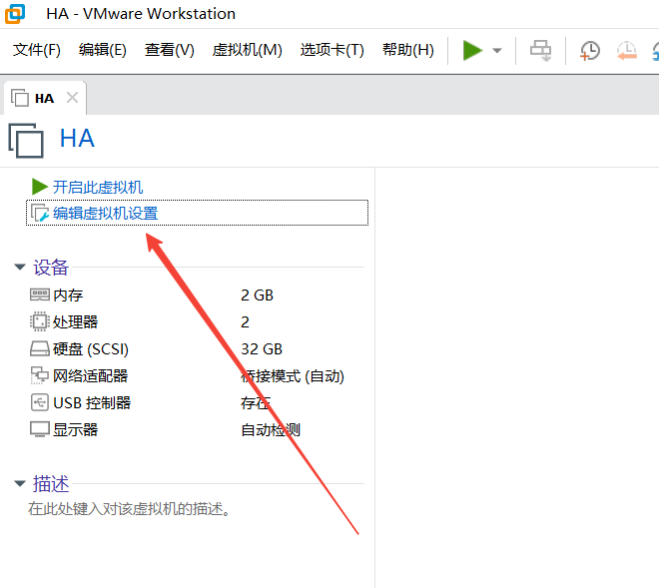The image size is (659, 588).
Task: Open the 文件(F) menu
Action: coord(37,50)
